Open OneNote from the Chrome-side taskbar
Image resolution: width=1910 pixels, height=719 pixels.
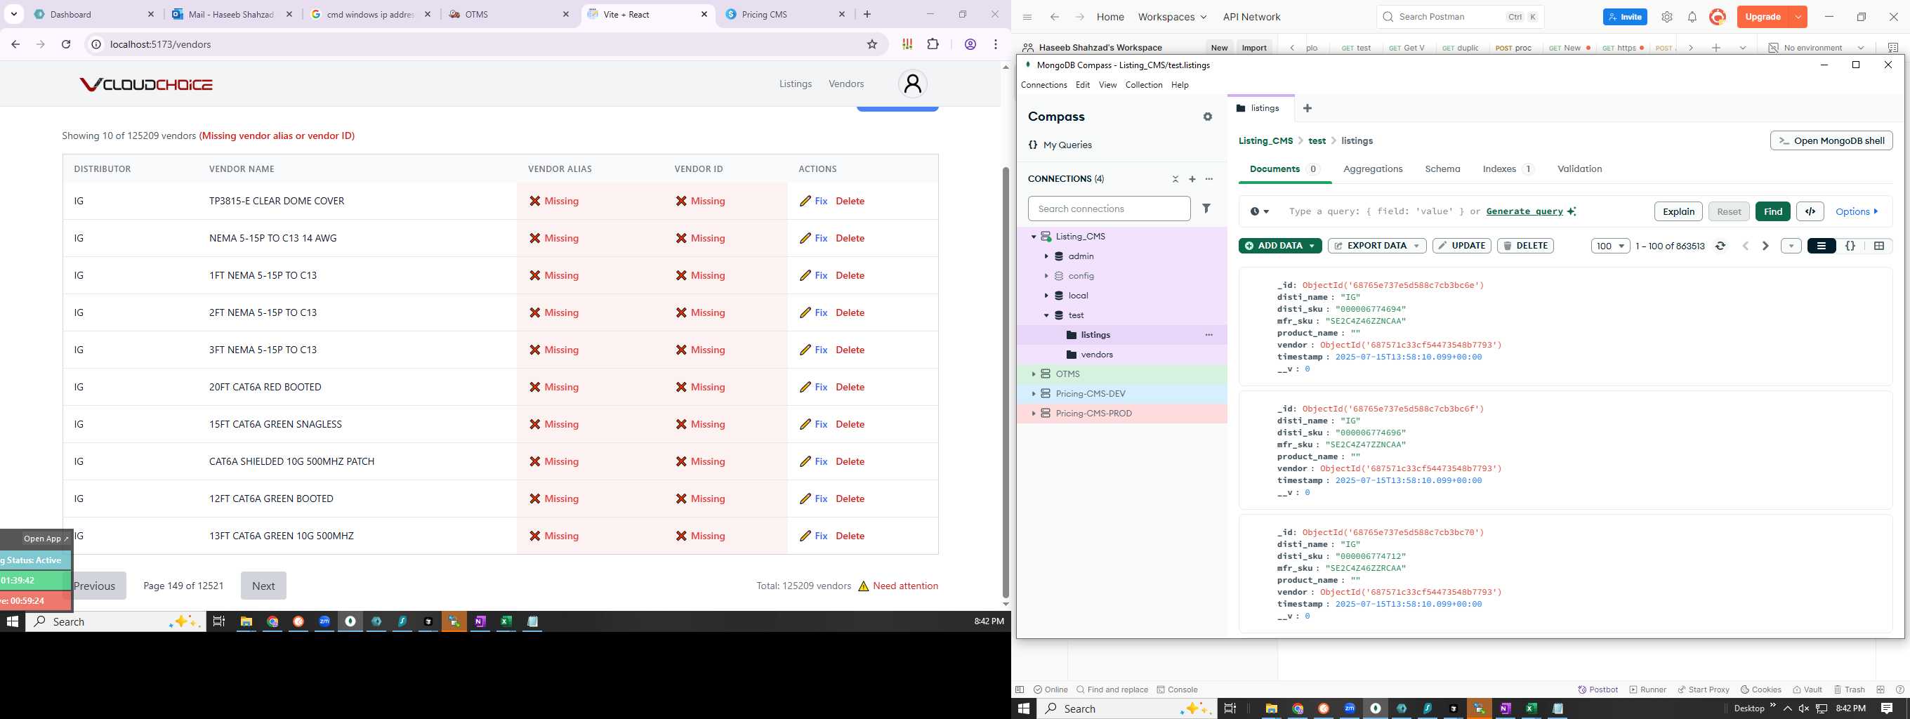pos(480,622)
